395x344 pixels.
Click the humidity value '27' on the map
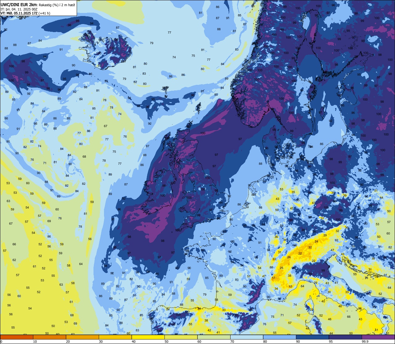coord(322,218)
